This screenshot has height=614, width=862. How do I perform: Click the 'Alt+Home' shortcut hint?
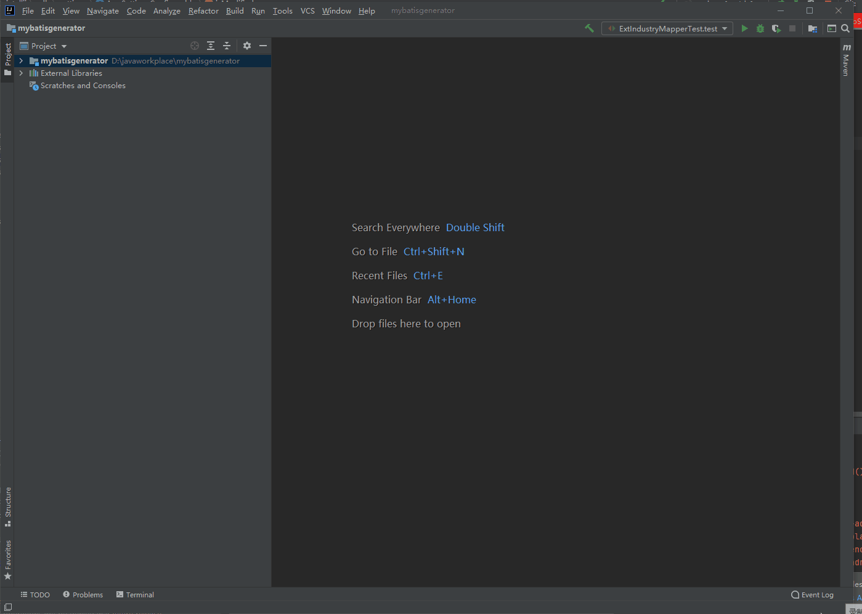[452, 300]
